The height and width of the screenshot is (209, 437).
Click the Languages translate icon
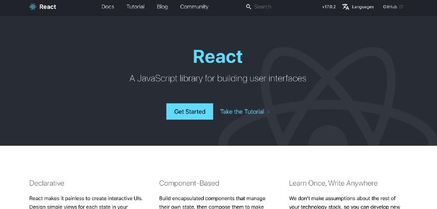[x=345, y=7]
